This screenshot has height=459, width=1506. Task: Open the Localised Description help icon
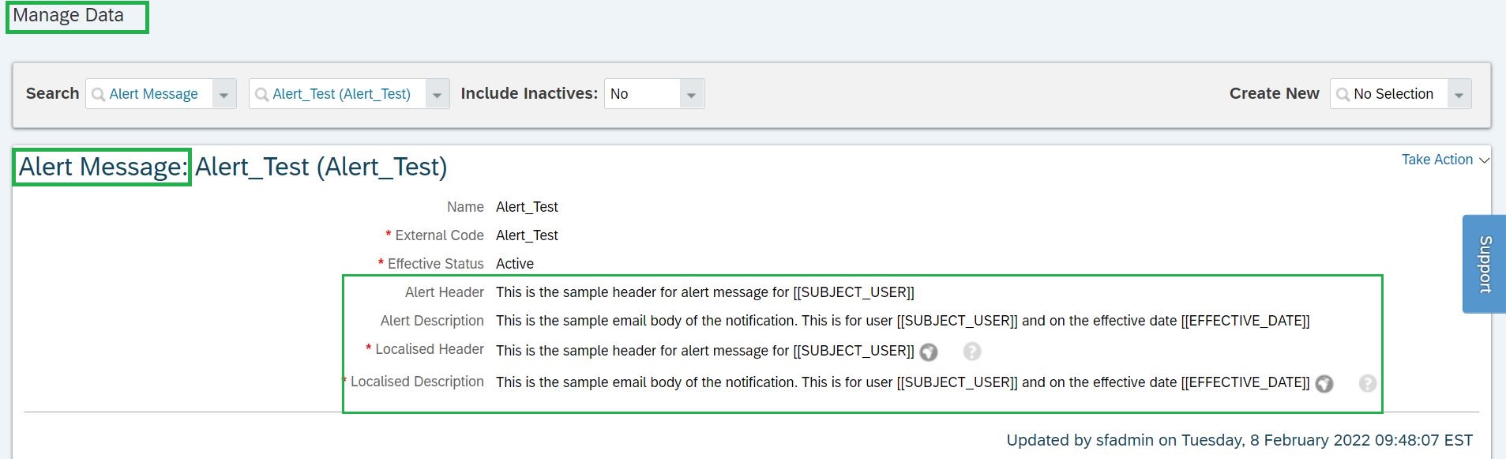(1368, 383)
